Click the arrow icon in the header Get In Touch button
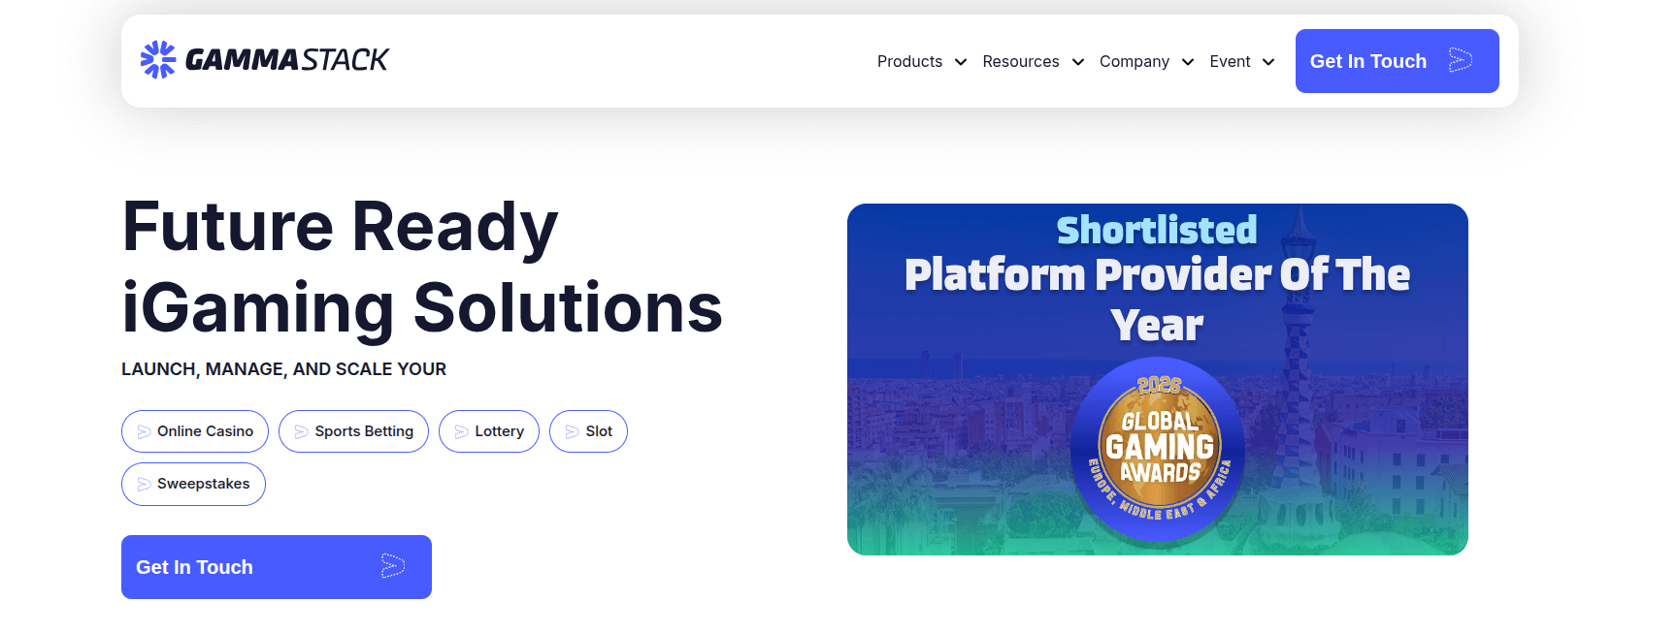This screenshot has width=1678, height=632. tap(1460, 61)
